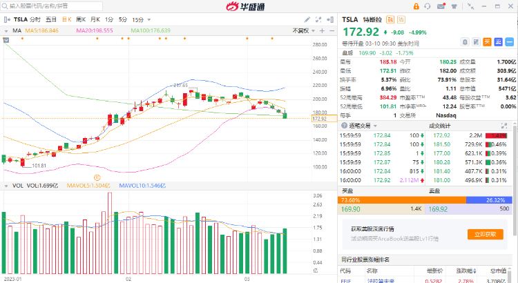Screen dimensions: 518x283
Task: Click the 2.112M trade volume entry
Action: click(409, 180)
